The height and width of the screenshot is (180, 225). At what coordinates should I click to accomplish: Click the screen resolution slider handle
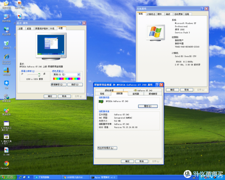coord(39,75)
